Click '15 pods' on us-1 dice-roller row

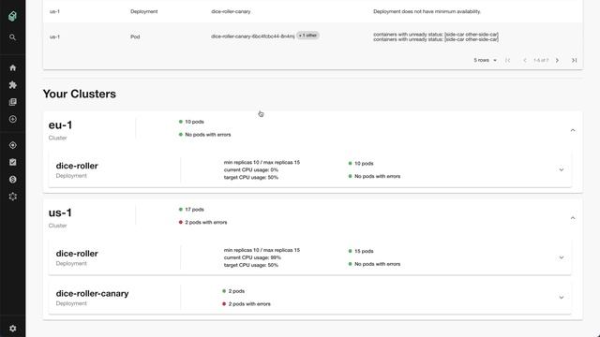click(x=364, y=251)
